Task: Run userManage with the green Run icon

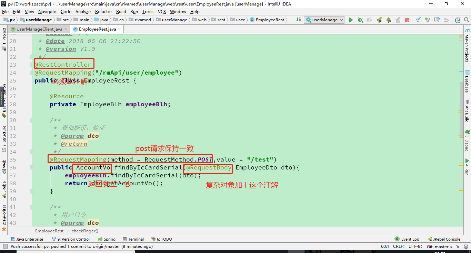Action: tap(351, 20)
